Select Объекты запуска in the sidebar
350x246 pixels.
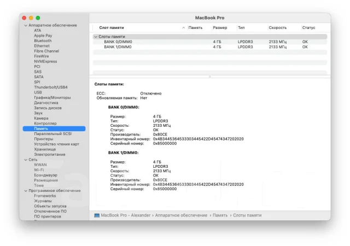coord(50,206)
